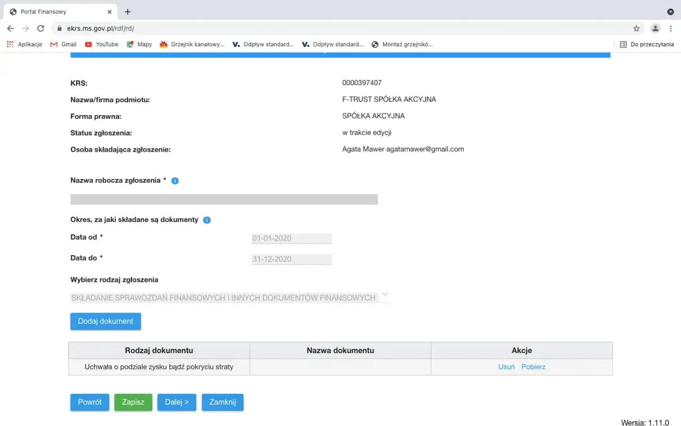Reload the page

point(40,28)
